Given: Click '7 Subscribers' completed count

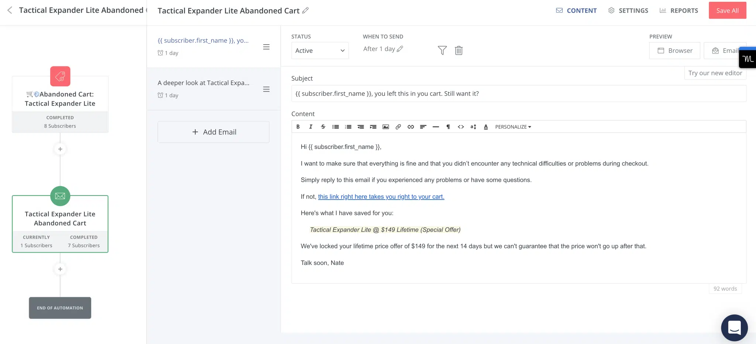Looking at the screenshot, I should 84,245.
